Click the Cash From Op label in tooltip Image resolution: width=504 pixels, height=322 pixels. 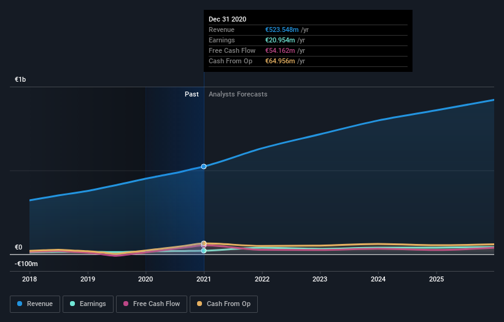point(230,61)
